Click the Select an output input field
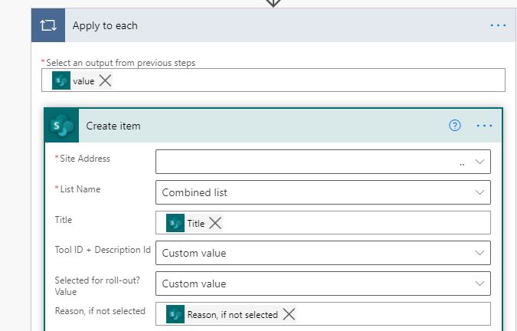The image size is (517, 331). (306, 80)
